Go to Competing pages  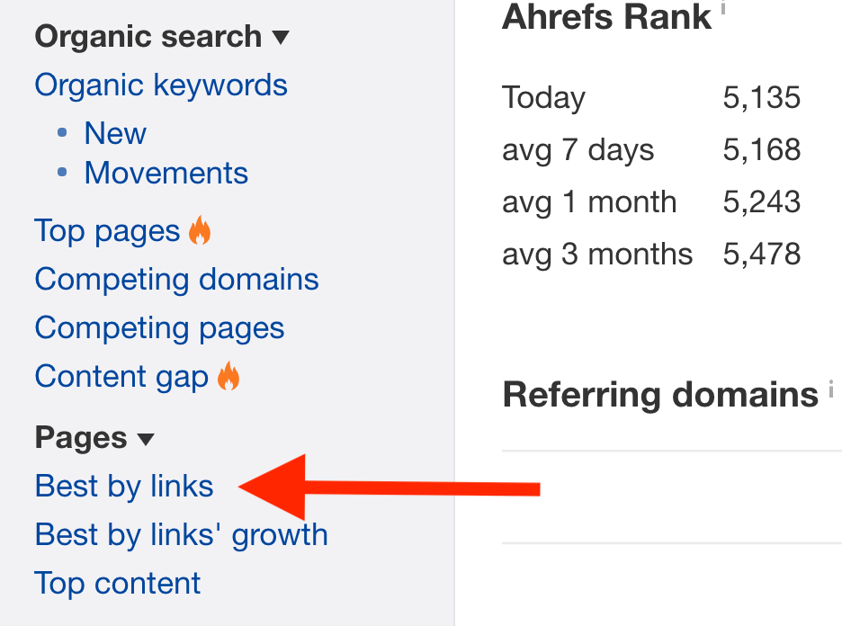[x=159, y=327]
